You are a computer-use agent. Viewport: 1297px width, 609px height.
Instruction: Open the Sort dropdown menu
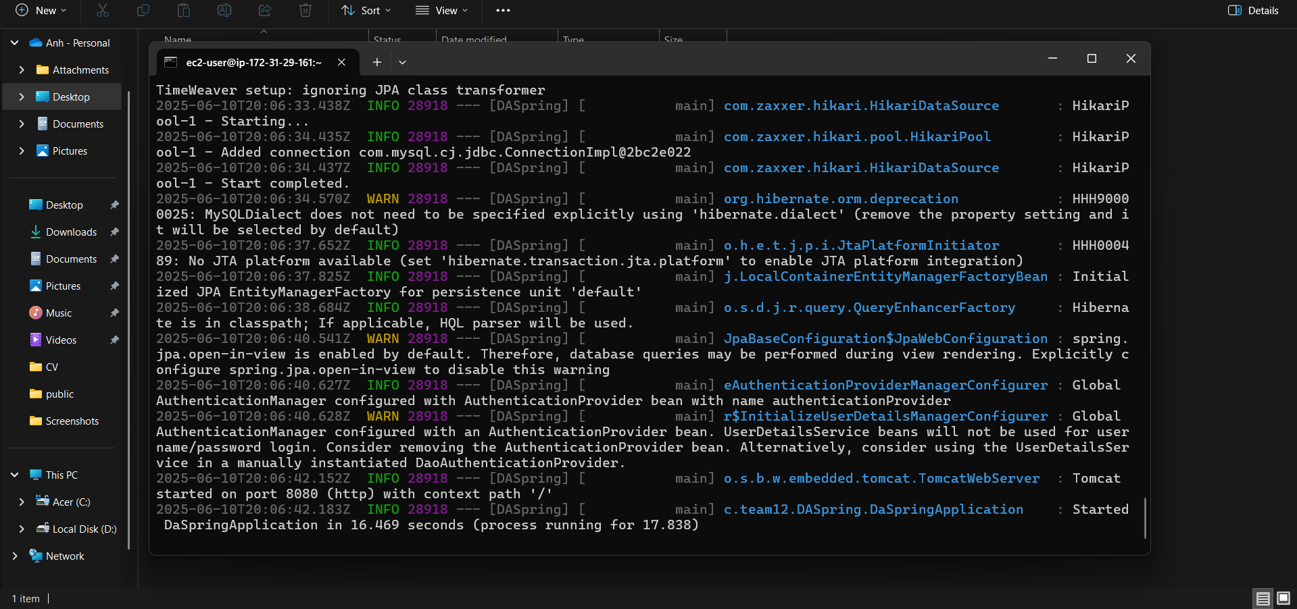click(366, 10)
